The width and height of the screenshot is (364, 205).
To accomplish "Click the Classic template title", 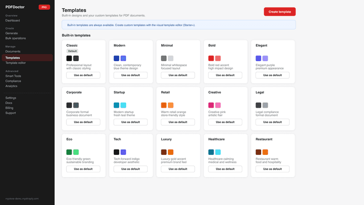I will tap(72, 45).
